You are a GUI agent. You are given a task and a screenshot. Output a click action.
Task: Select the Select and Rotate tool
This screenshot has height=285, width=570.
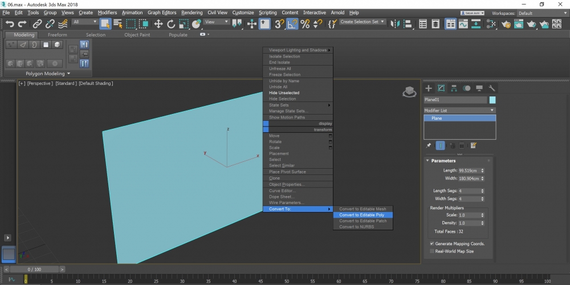tap(170, 24)
